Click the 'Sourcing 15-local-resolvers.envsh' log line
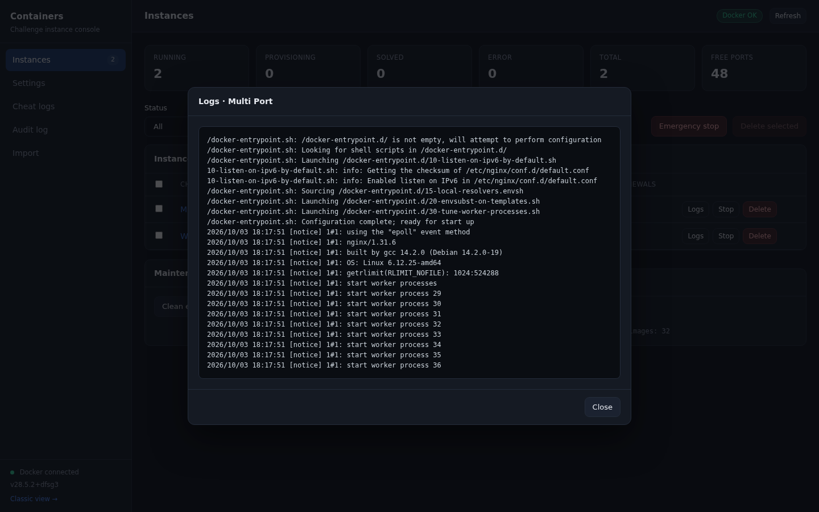The height and width of the screenshot is (512, 819). tap(365, 191)
